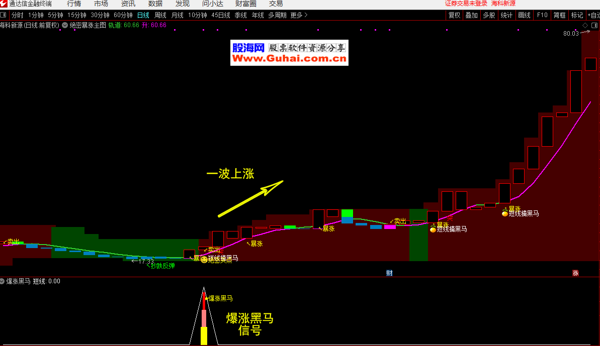The height and width of the screenshot is (346, 600).
Task: Open the 行情 menu
Action: pos(74,4)
